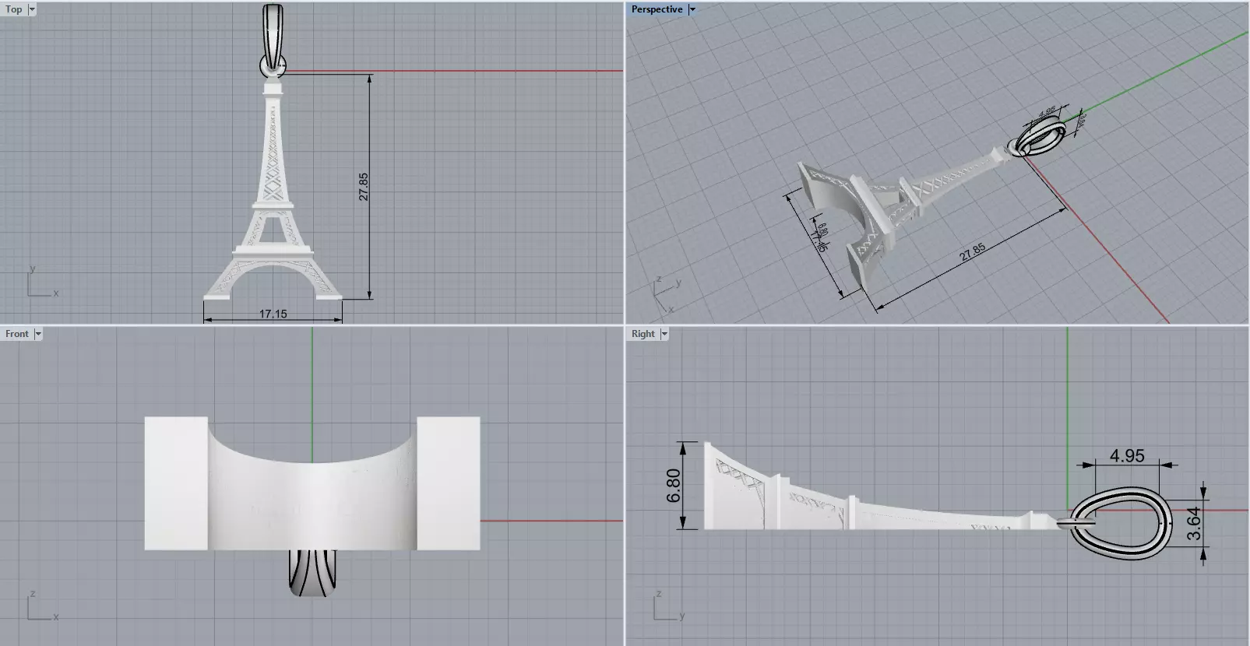The image size is (1250, 646).
Task: Select the bail under the base in Front view
Action: pos(312,574)
